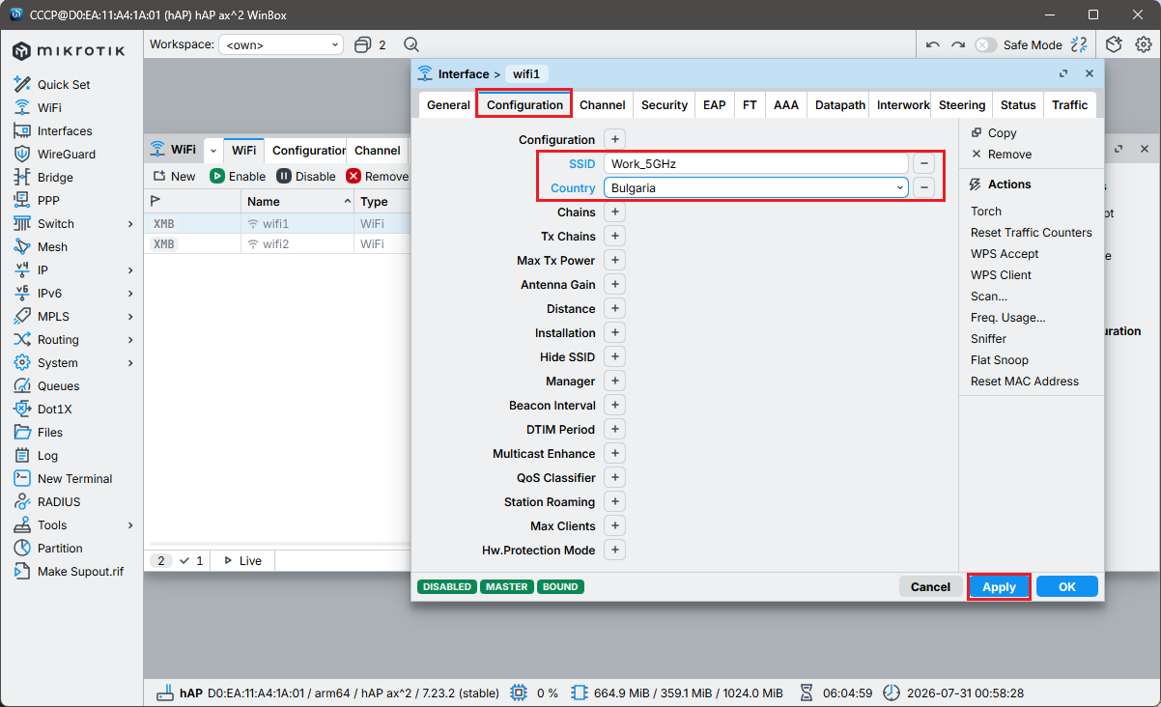Open New Terminal in the sidebar
1161x707 pixels.
pos(74,479)
